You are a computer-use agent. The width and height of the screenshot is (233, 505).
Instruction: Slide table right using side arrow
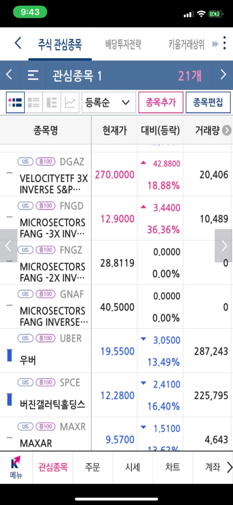click(x=224, y=246)
